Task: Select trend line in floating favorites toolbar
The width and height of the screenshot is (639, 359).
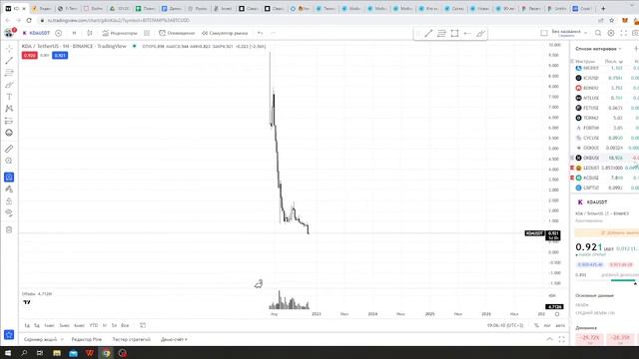Action: pyautogui.click(x=428, y=34)
